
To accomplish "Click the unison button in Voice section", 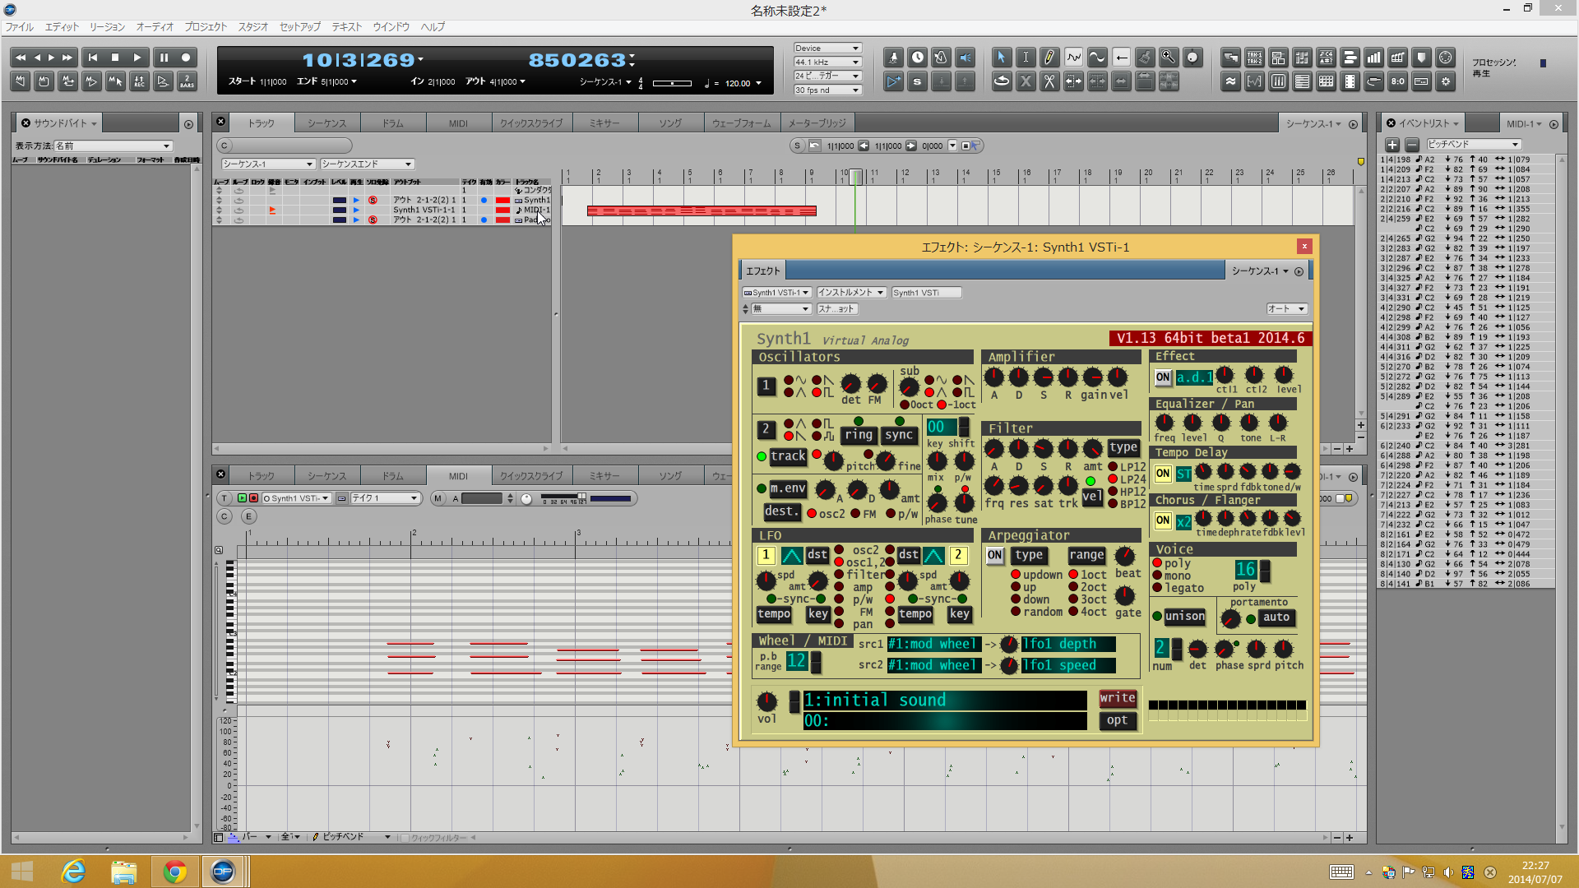I will 1184,617.
